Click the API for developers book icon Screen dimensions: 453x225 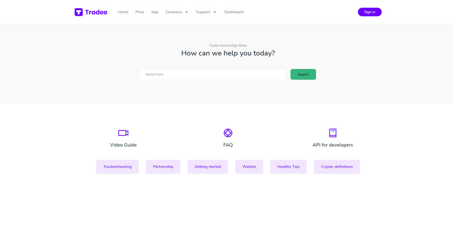[333, 133]
